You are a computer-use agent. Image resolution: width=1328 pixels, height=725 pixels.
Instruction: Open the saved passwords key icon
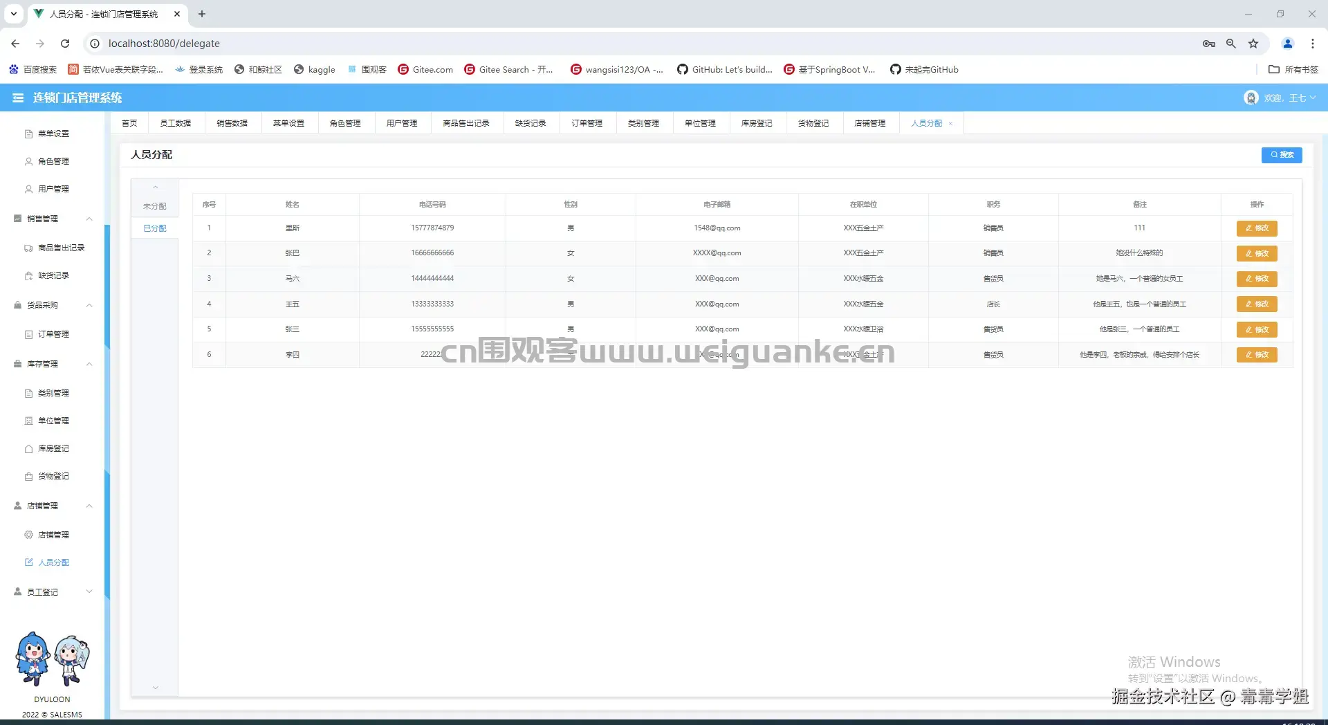[x=1209, y=44]
